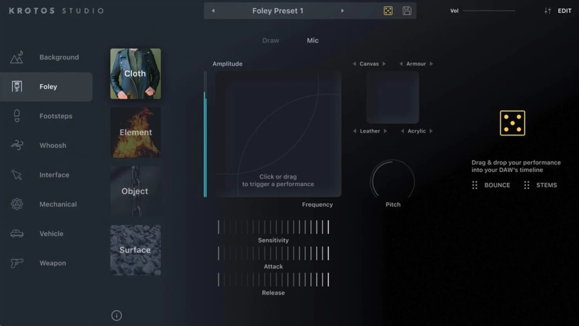Select the Cloth foley thumbnail
This screenshot has height=326, width=579.
[135, 73]
